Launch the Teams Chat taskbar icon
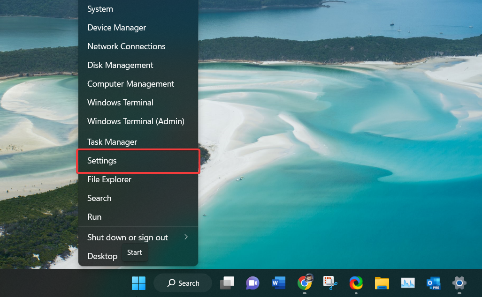This screenshot has width=482, height=297. click(252, 283)
